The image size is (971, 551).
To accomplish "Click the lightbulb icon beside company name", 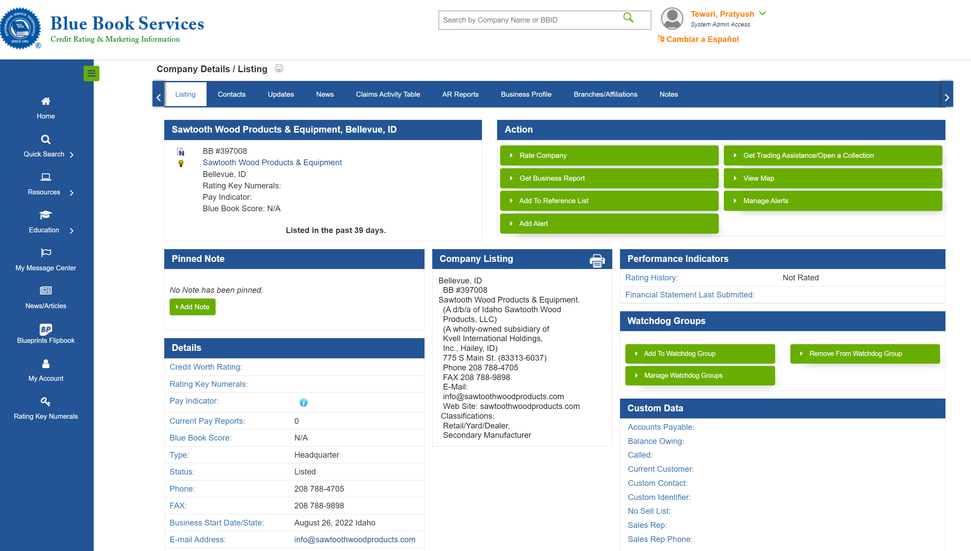I will coord(181,164).
